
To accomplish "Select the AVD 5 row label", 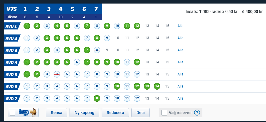I will click(12, 74).
